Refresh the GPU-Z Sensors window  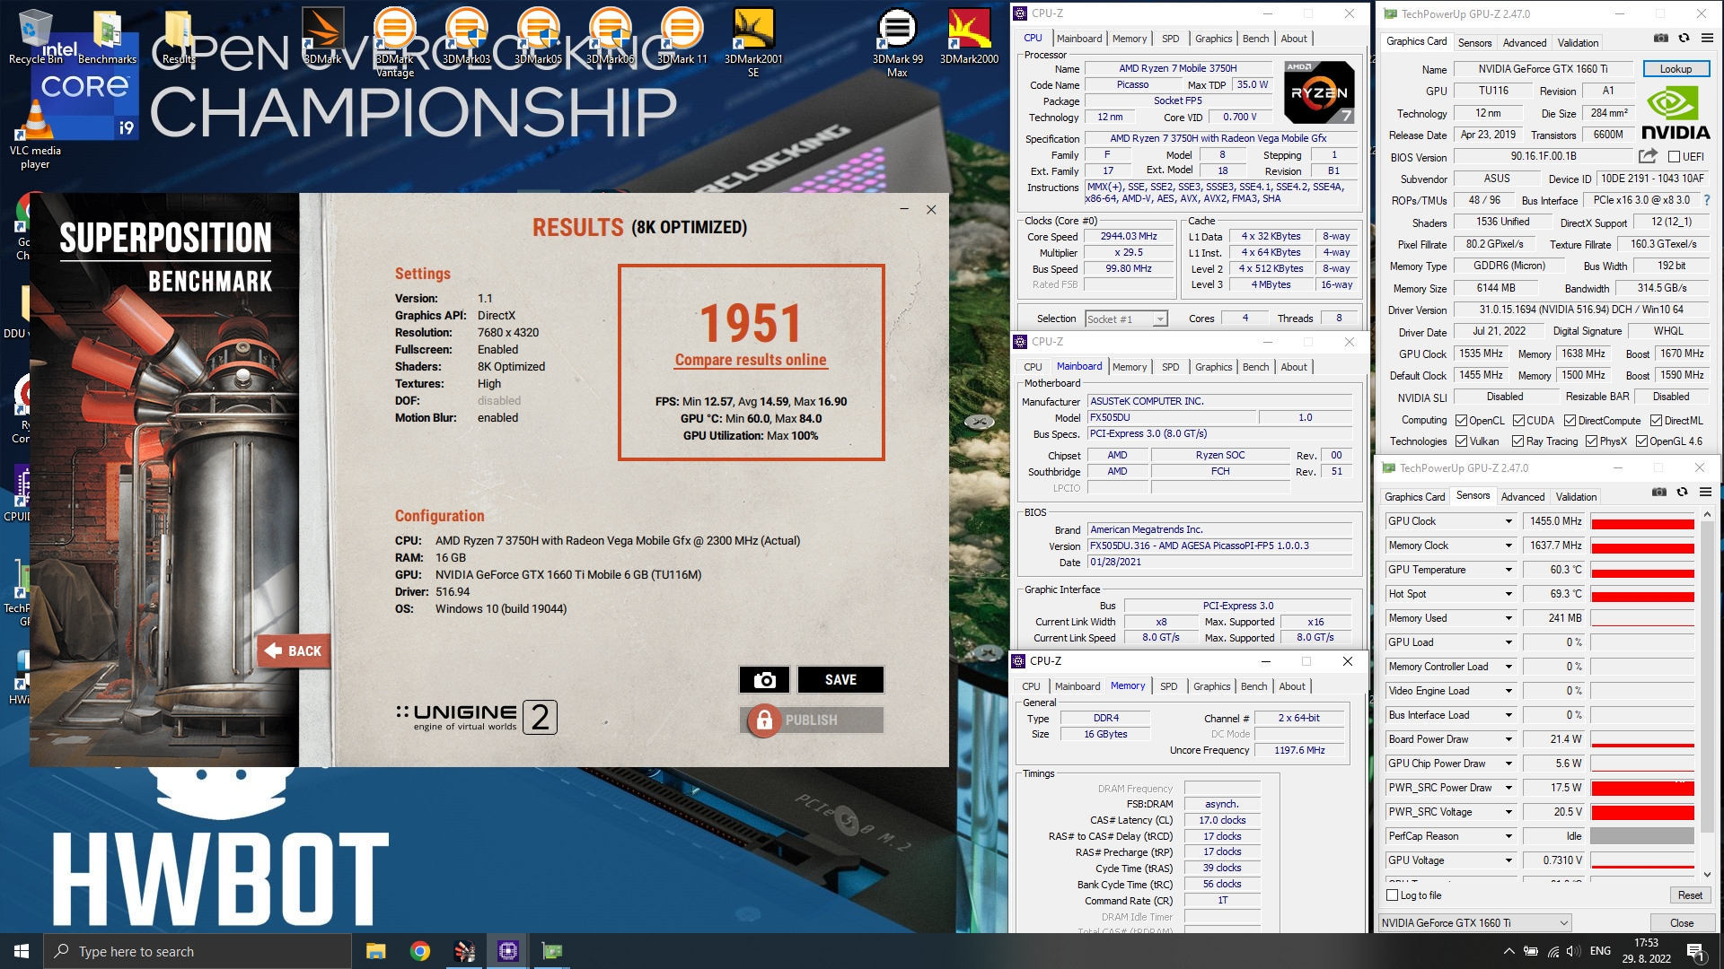[x=1682, y=492]
